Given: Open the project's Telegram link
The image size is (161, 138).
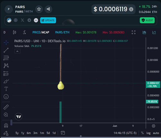Looking at the screenshot, I should [29, 20].
